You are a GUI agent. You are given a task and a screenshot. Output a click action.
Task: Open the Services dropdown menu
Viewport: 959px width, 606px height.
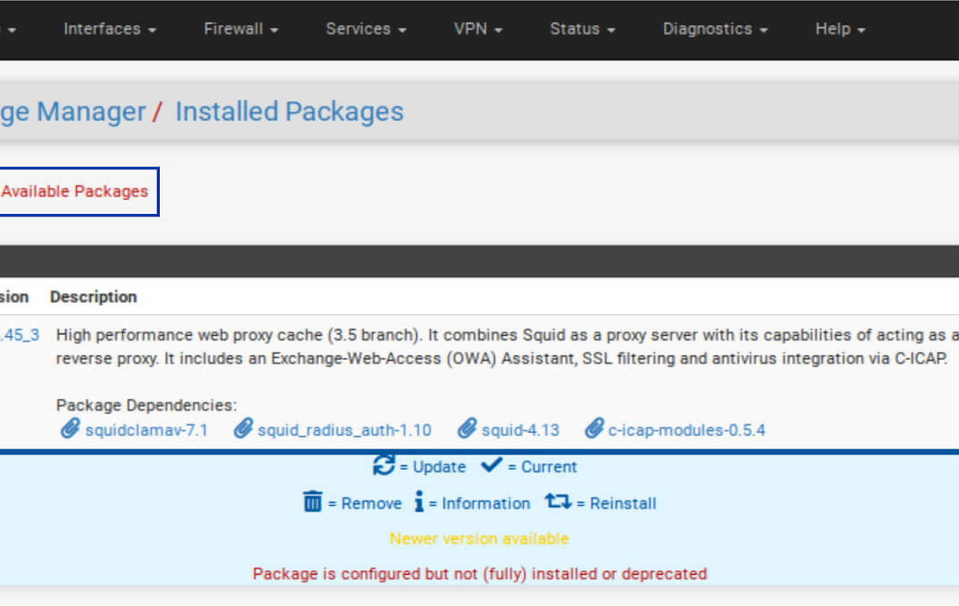(x=364, y=29)
